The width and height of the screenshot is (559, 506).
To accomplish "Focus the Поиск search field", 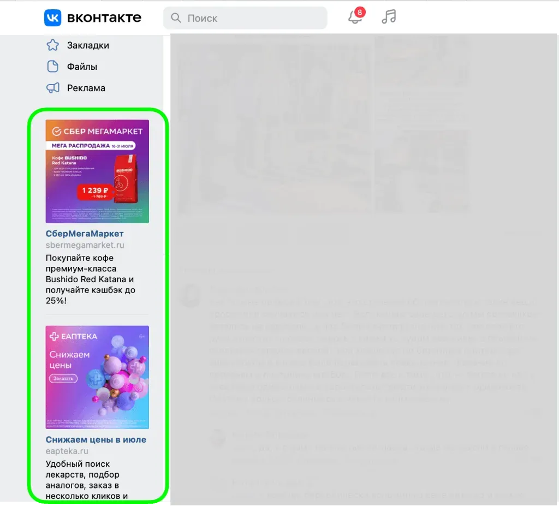I will pos(251,18).
